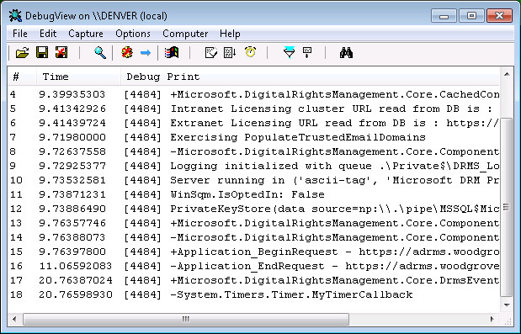Toggle the Capture magnifying glass icon
Viewport: 521px width, 334px height.
100,52
